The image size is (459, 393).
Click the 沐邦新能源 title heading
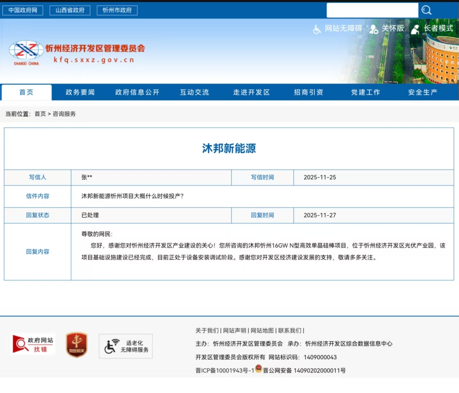pyautogui.click(x=229, y=148)
